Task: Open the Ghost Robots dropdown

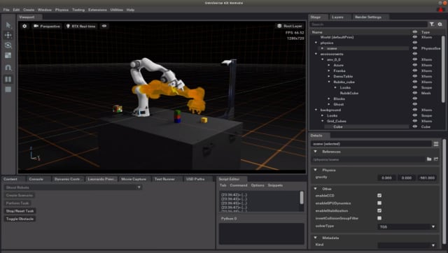Action: 73,187
